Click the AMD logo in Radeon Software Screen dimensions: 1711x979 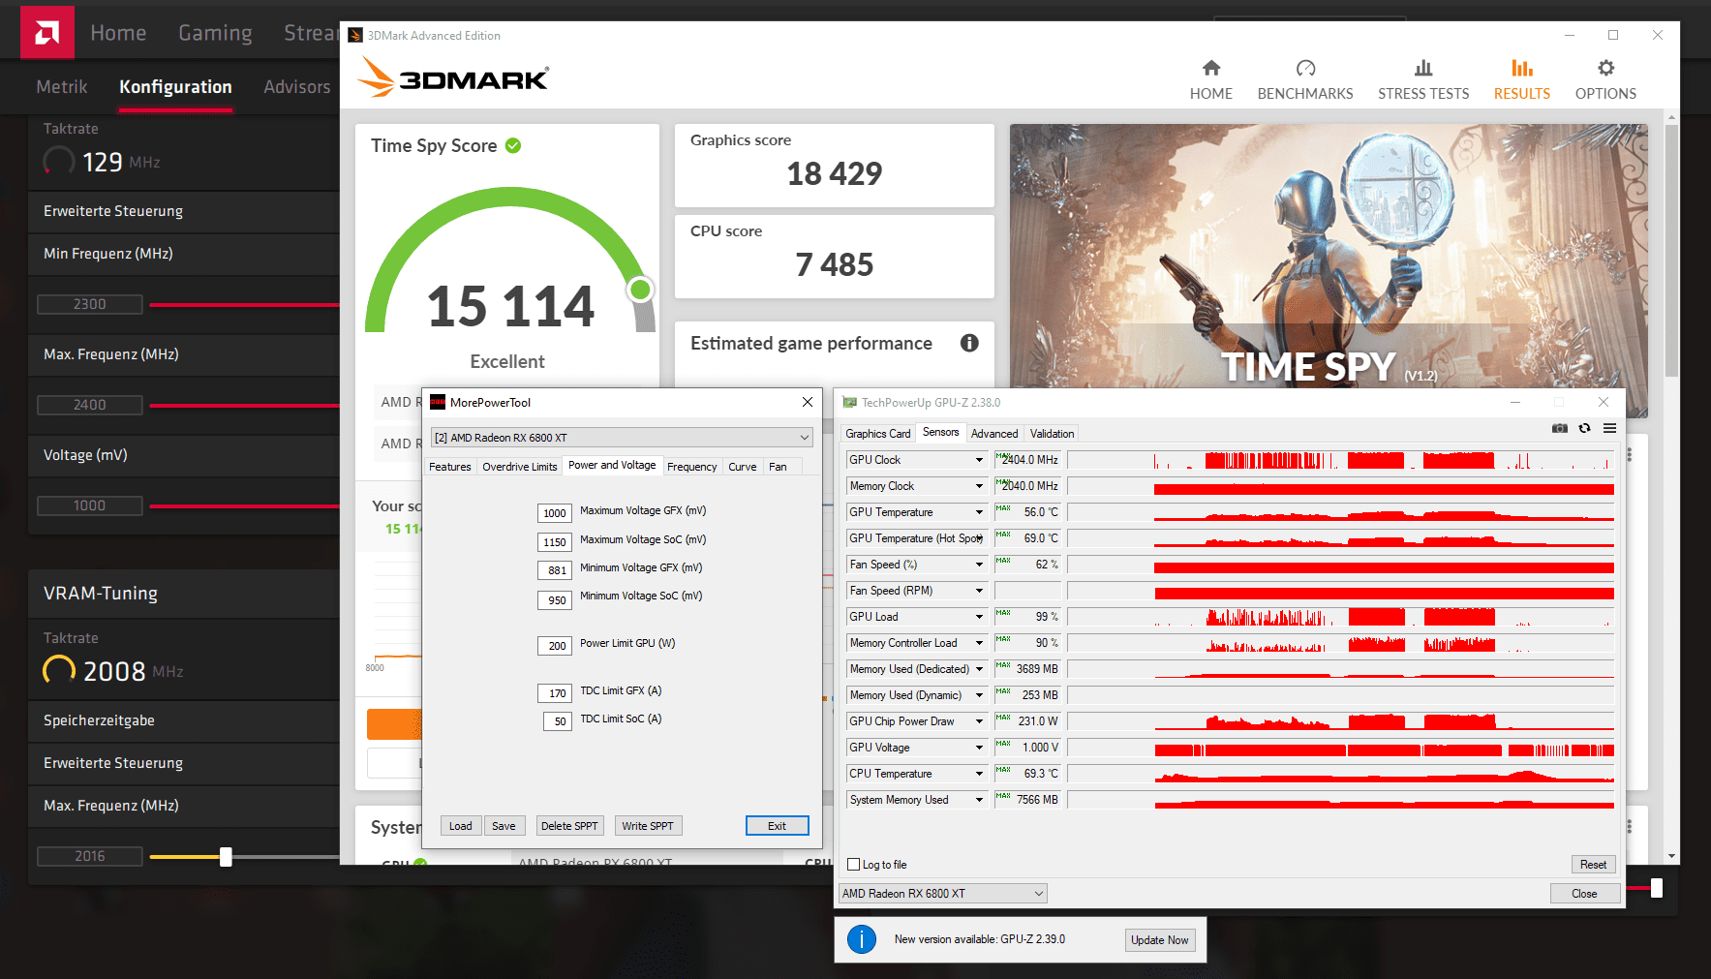point(46,33)
